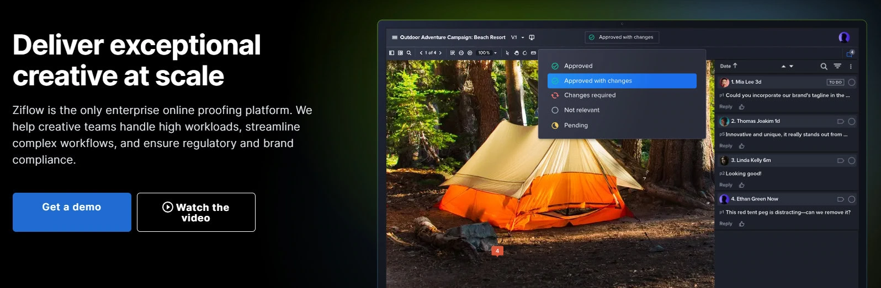This screenshot has width=881, height=288.
Task: Toggle the resolve circle on Thomas Joakim's comment
Action: [x=852, y=121]
